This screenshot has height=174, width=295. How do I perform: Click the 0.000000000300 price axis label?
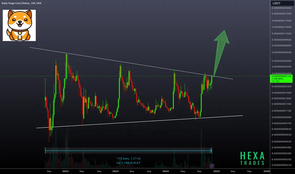pos(281,153)
